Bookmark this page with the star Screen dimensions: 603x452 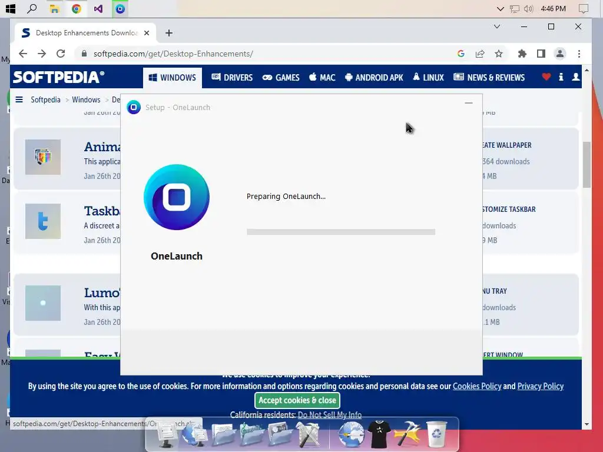[499, 54]
